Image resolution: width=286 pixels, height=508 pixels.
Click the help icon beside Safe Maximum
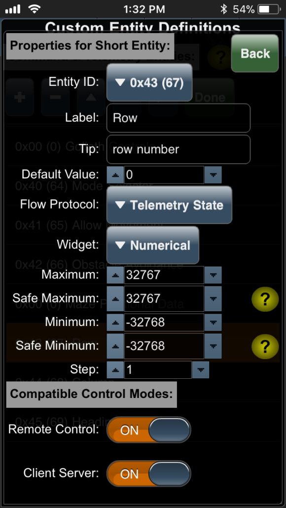[265, 299]
